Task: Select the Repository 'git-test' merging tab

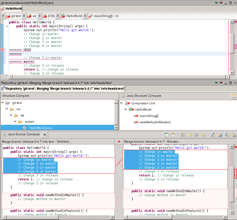Action: 63,89
